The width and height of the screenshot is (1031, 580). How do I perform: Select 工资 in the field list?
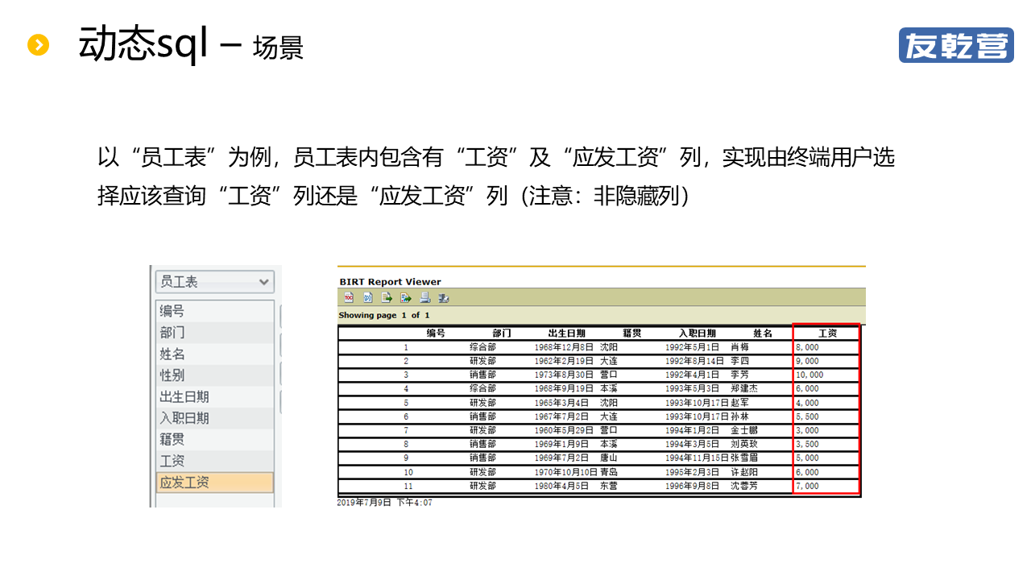tap(214, 461)
